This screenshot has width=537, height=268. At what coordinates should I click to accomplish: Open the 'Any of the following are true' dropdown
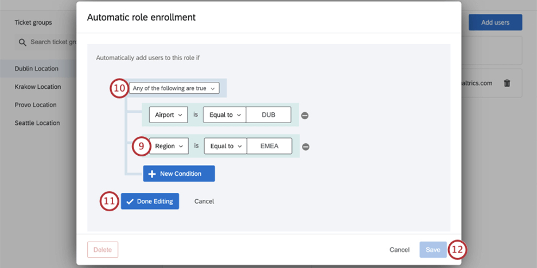tap(174, 89)
